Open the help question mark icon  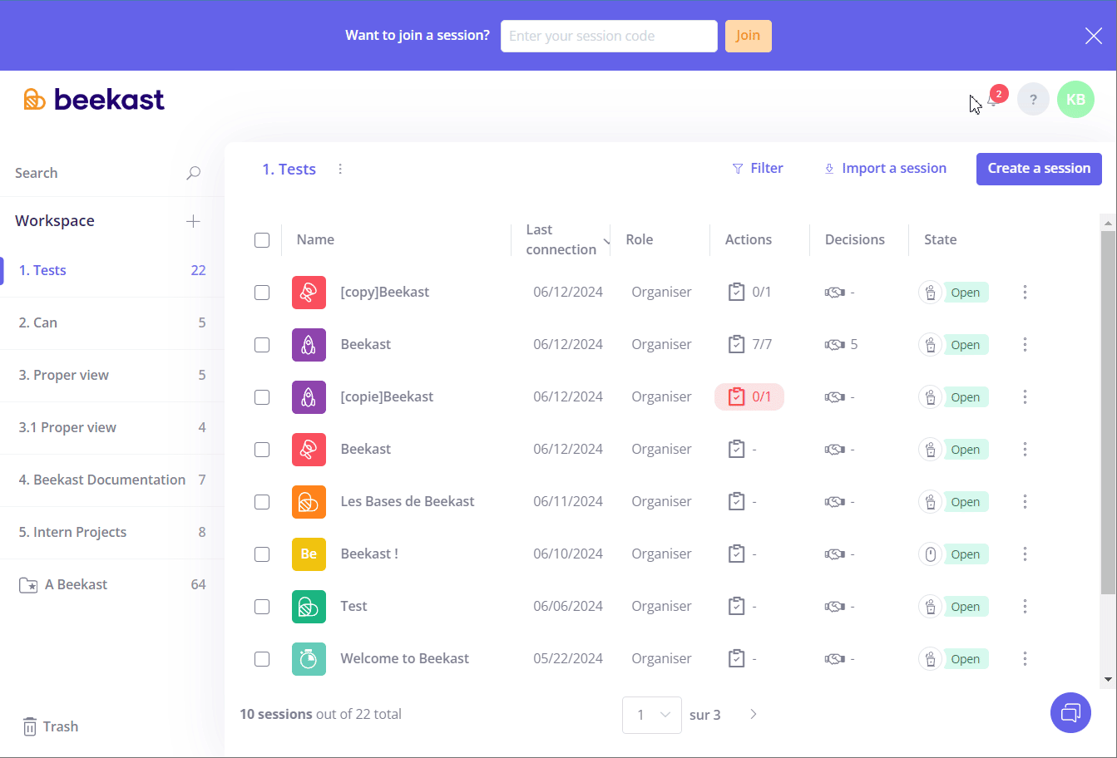pos(1033,100)
